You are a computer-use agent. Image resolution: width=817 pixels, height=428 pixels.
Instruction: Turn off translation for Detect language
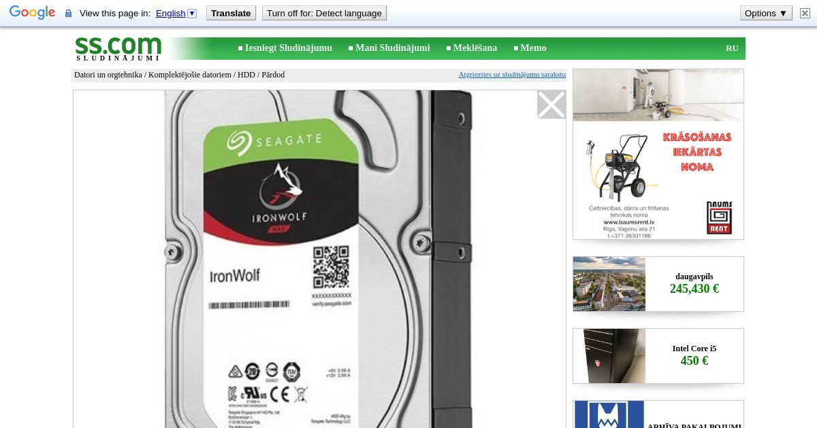tap(324, 13)
